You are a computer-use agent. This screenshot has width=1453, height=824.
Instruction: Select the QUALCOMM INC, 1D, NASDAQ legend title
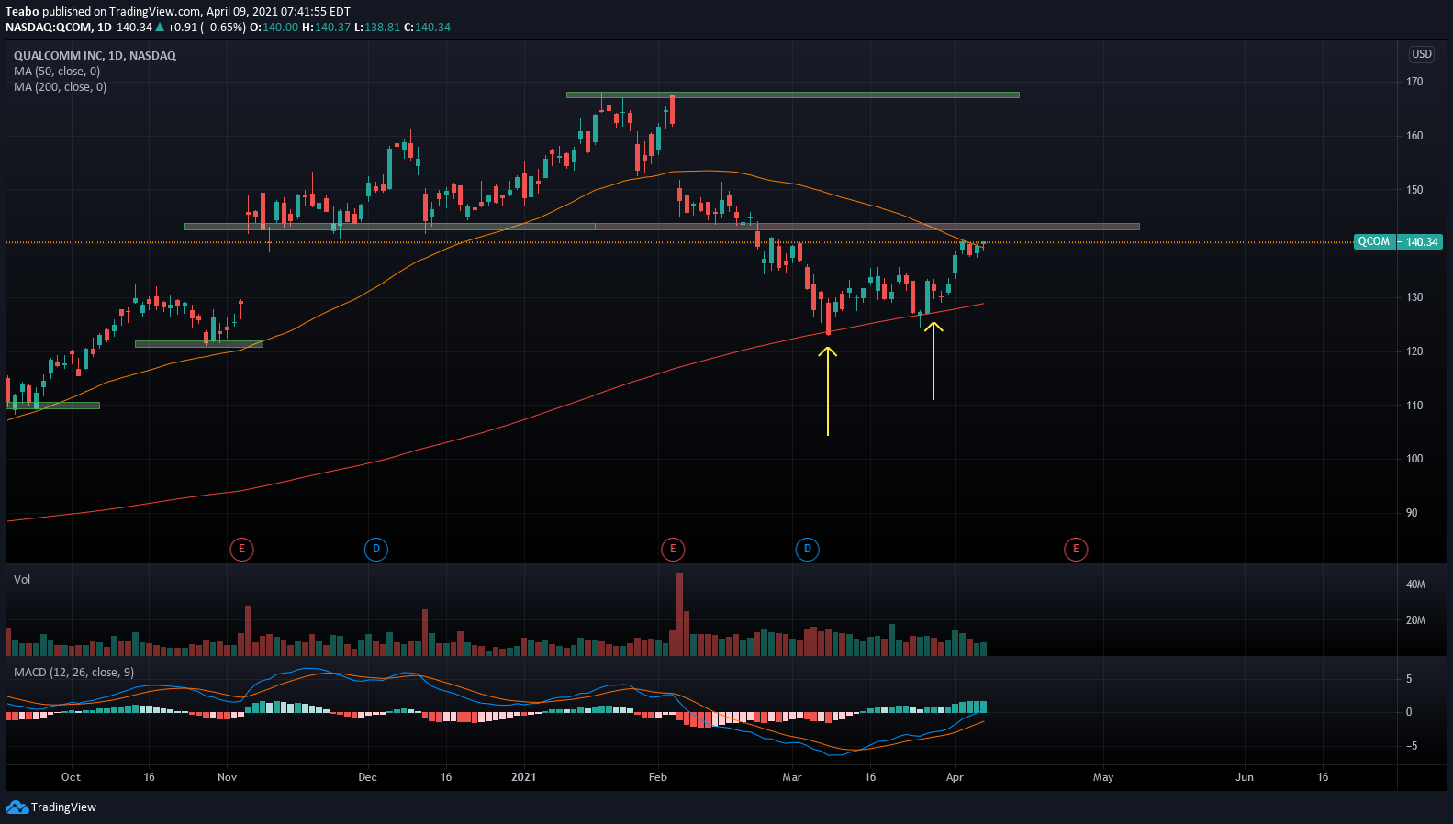95,56
